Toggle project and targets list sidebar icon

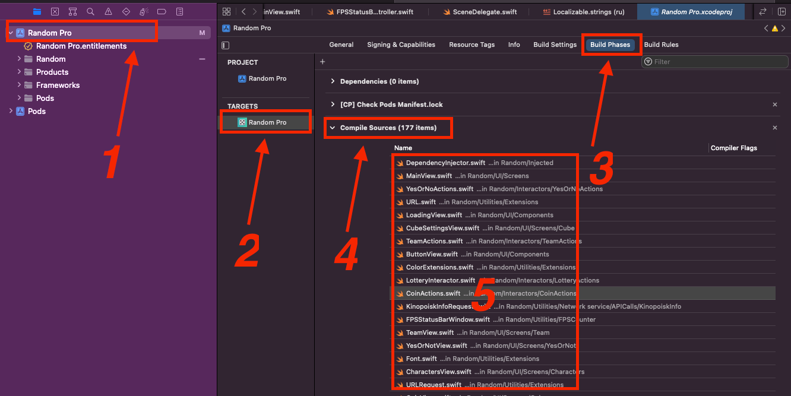225,45
